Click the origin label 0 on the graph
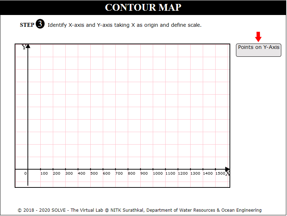Viewport: 287px width, 216px height. [25, 174]
